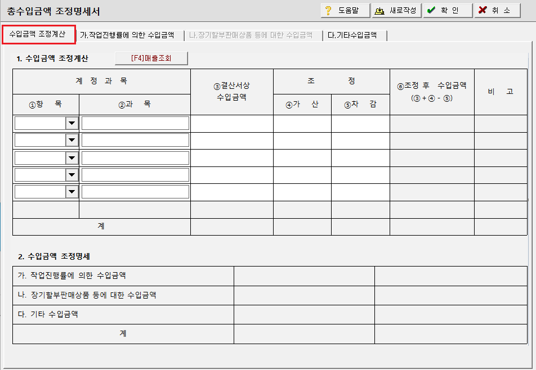Click the 1. 수입금액 조정계산 heading
Screen dimensions: 536x370
pos(52,58)
